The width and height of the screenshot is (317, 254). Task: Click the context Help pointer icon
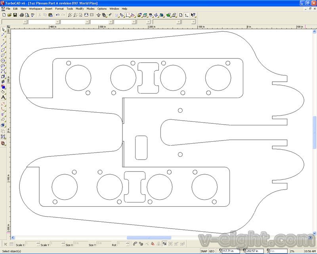[x=193, y=15]
